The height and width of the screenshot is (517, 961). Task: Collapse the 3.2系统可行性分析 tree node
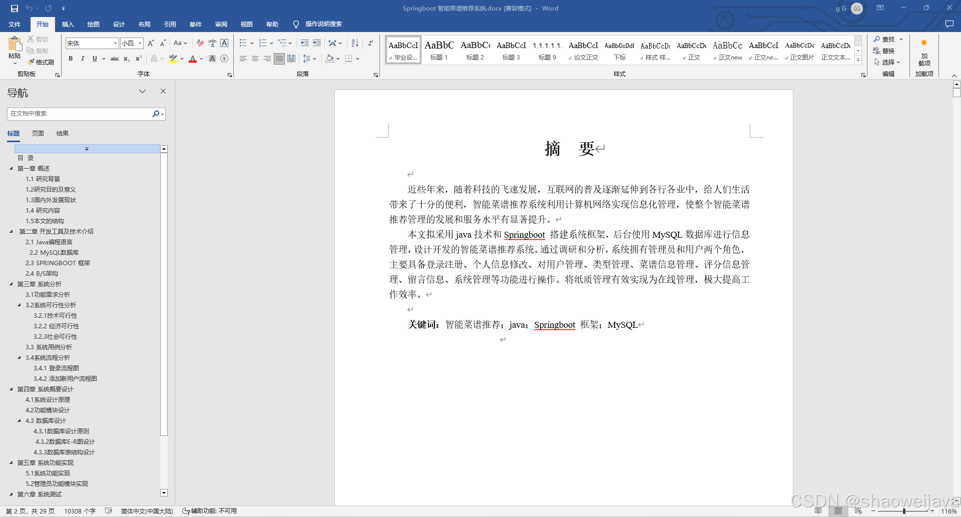click(x=19, y=305)
